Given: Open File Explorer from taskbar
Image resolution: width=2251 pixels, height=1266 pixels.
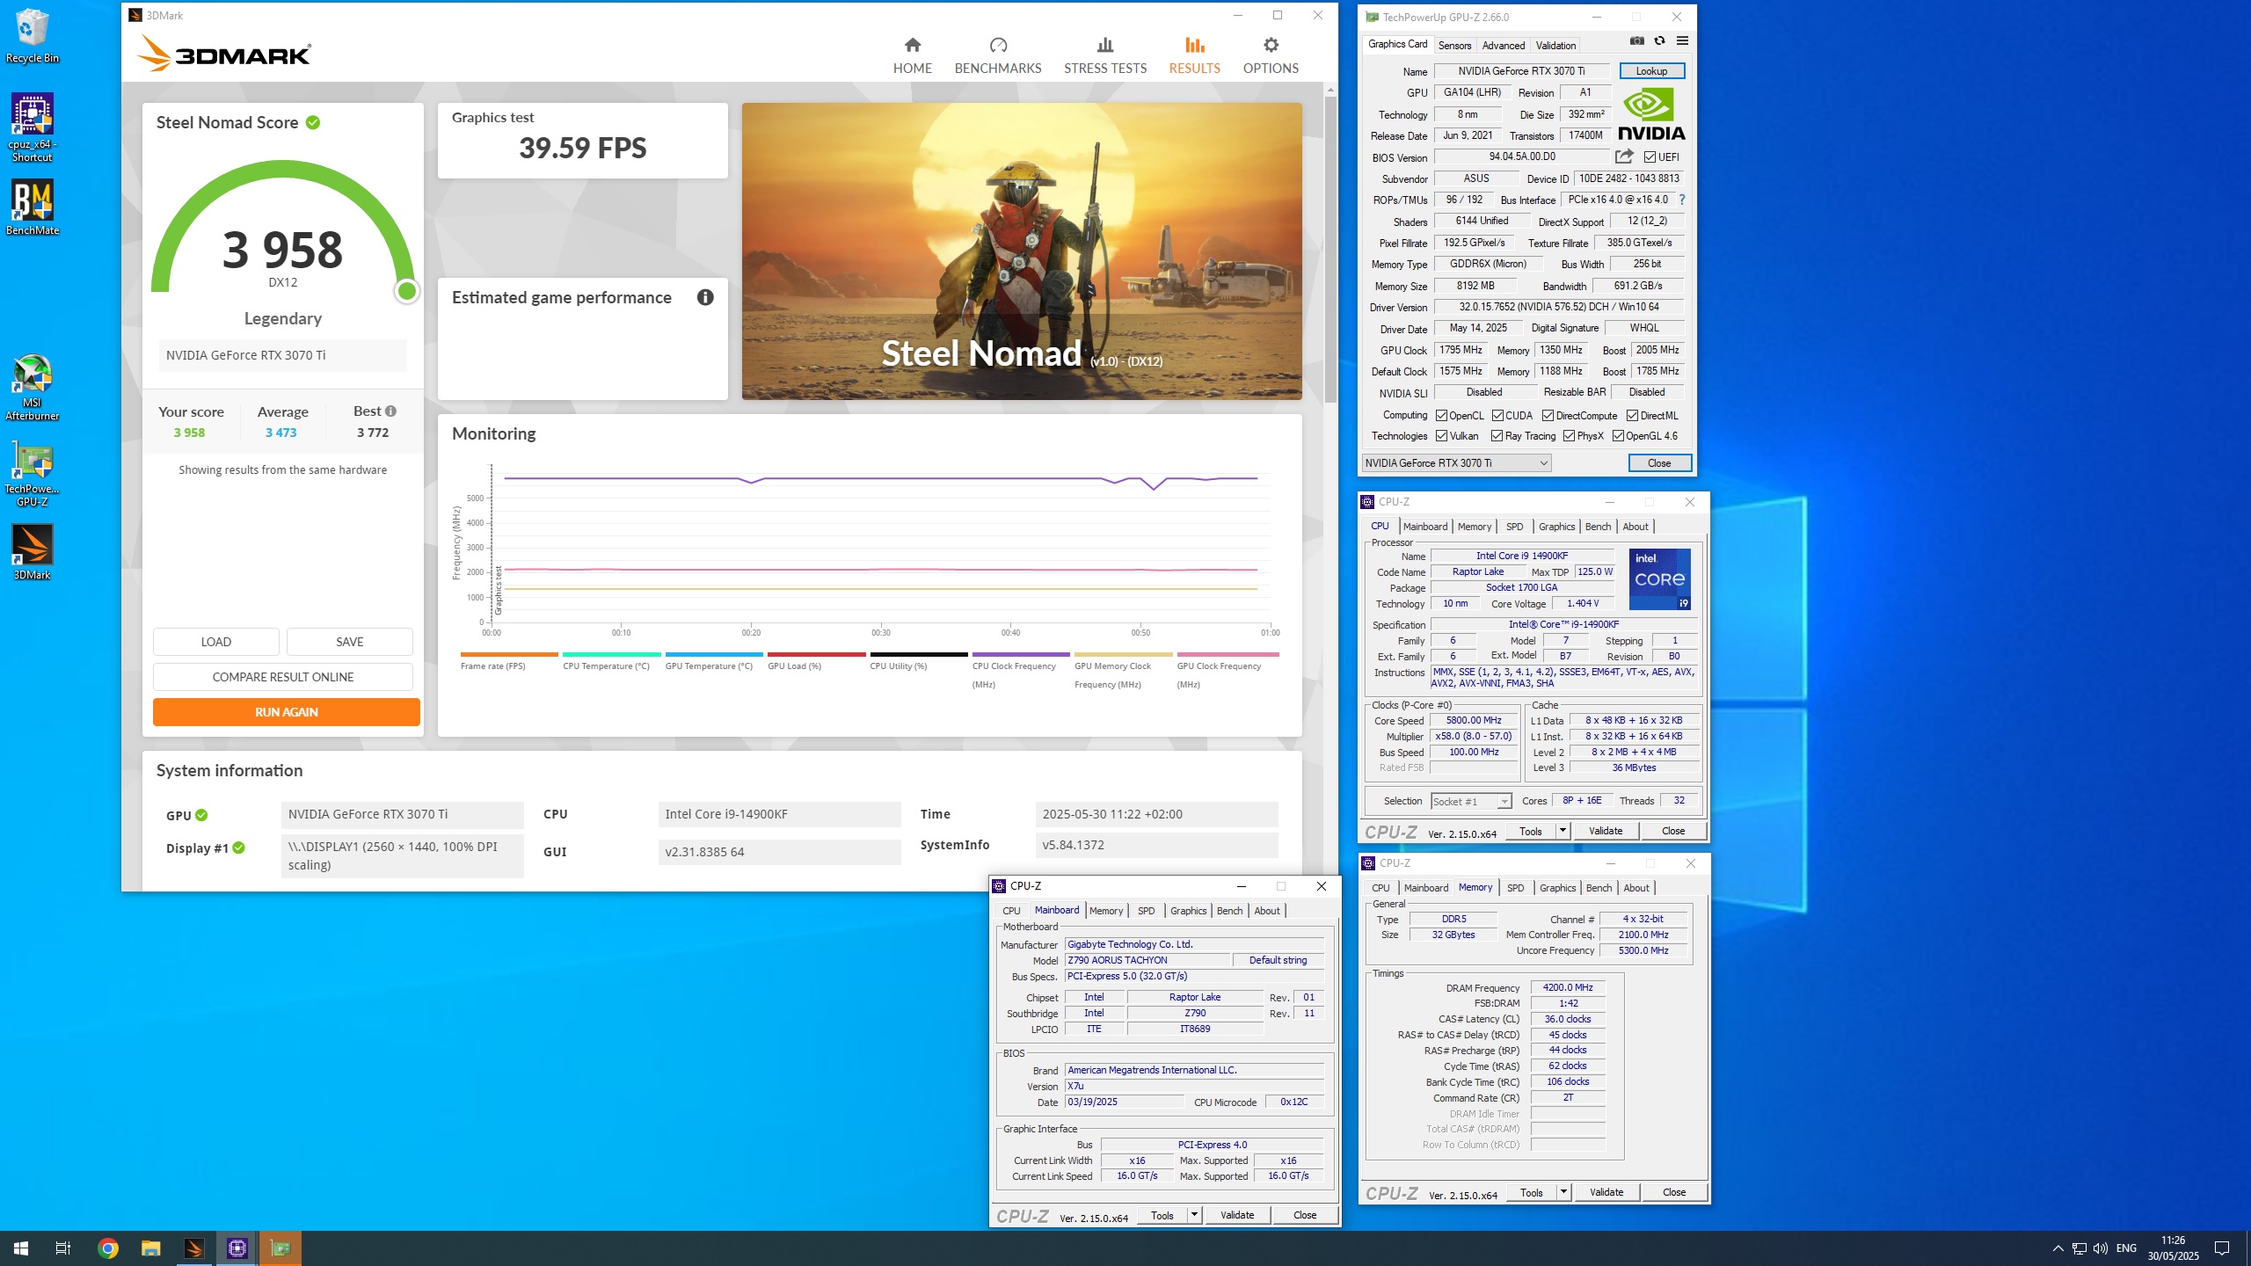Looking at the screenshot, I should (151, 1248).
